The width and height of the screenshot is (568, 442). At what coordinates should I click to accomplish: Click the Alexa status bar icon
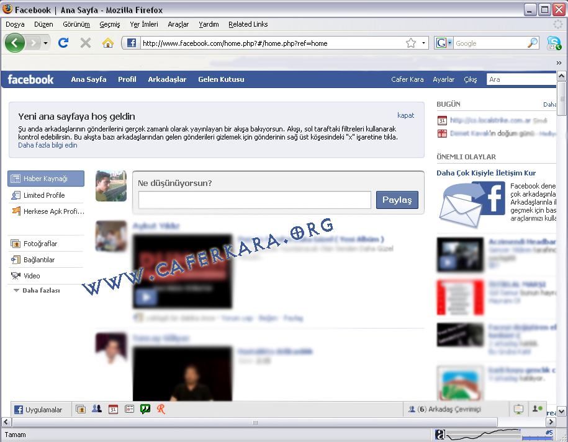tap(440, 435)
